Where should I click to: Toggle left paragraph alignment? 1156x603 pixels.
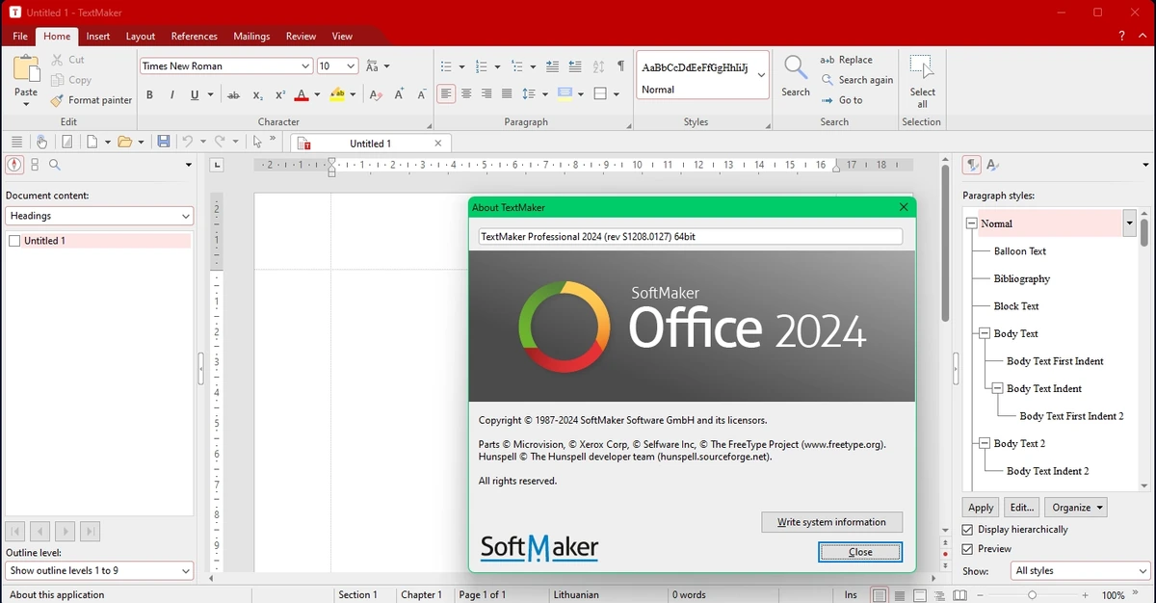[446, 93]
